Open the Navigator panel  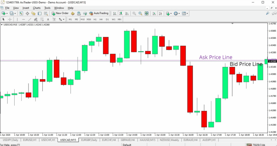tap(33, 13)
